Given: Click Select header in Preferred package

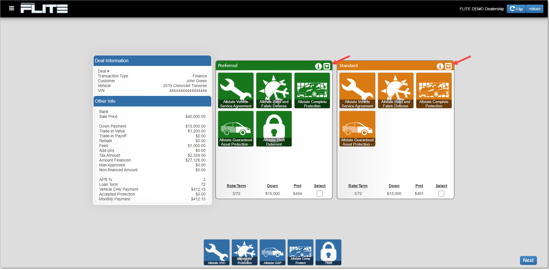Looking at the screenshot, I should click(x=320, y=186).
